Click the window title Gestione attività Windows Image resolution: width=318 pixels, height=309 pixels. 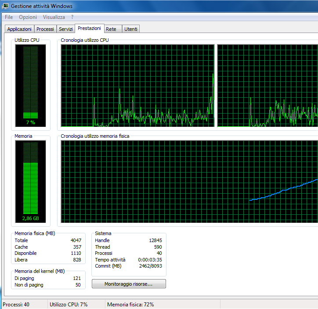click(x=42, y=6)
